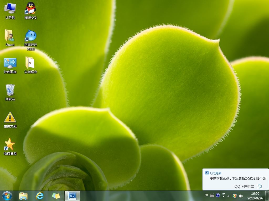Open the 计算机 desktop icon
This screenshot has height=201, width=269.
(x=10, y=10)
